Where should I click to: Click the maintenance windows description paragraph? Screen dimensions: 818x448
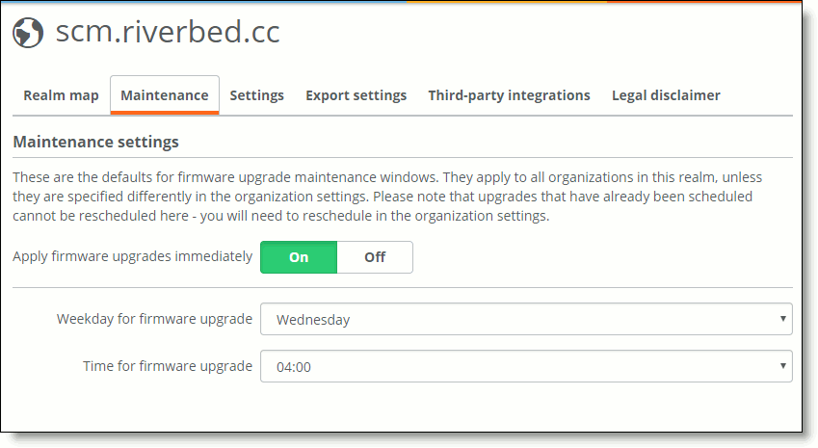(387, 197)
